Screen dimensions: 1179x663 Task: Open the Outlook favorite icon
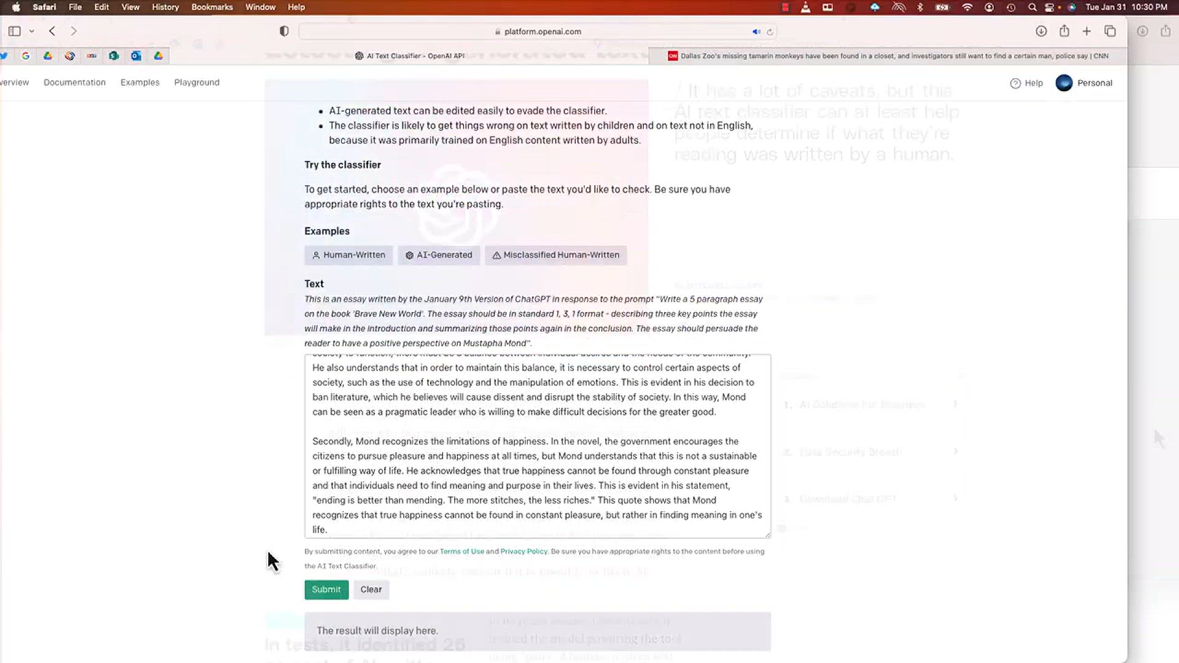click(x=136, y=56)
